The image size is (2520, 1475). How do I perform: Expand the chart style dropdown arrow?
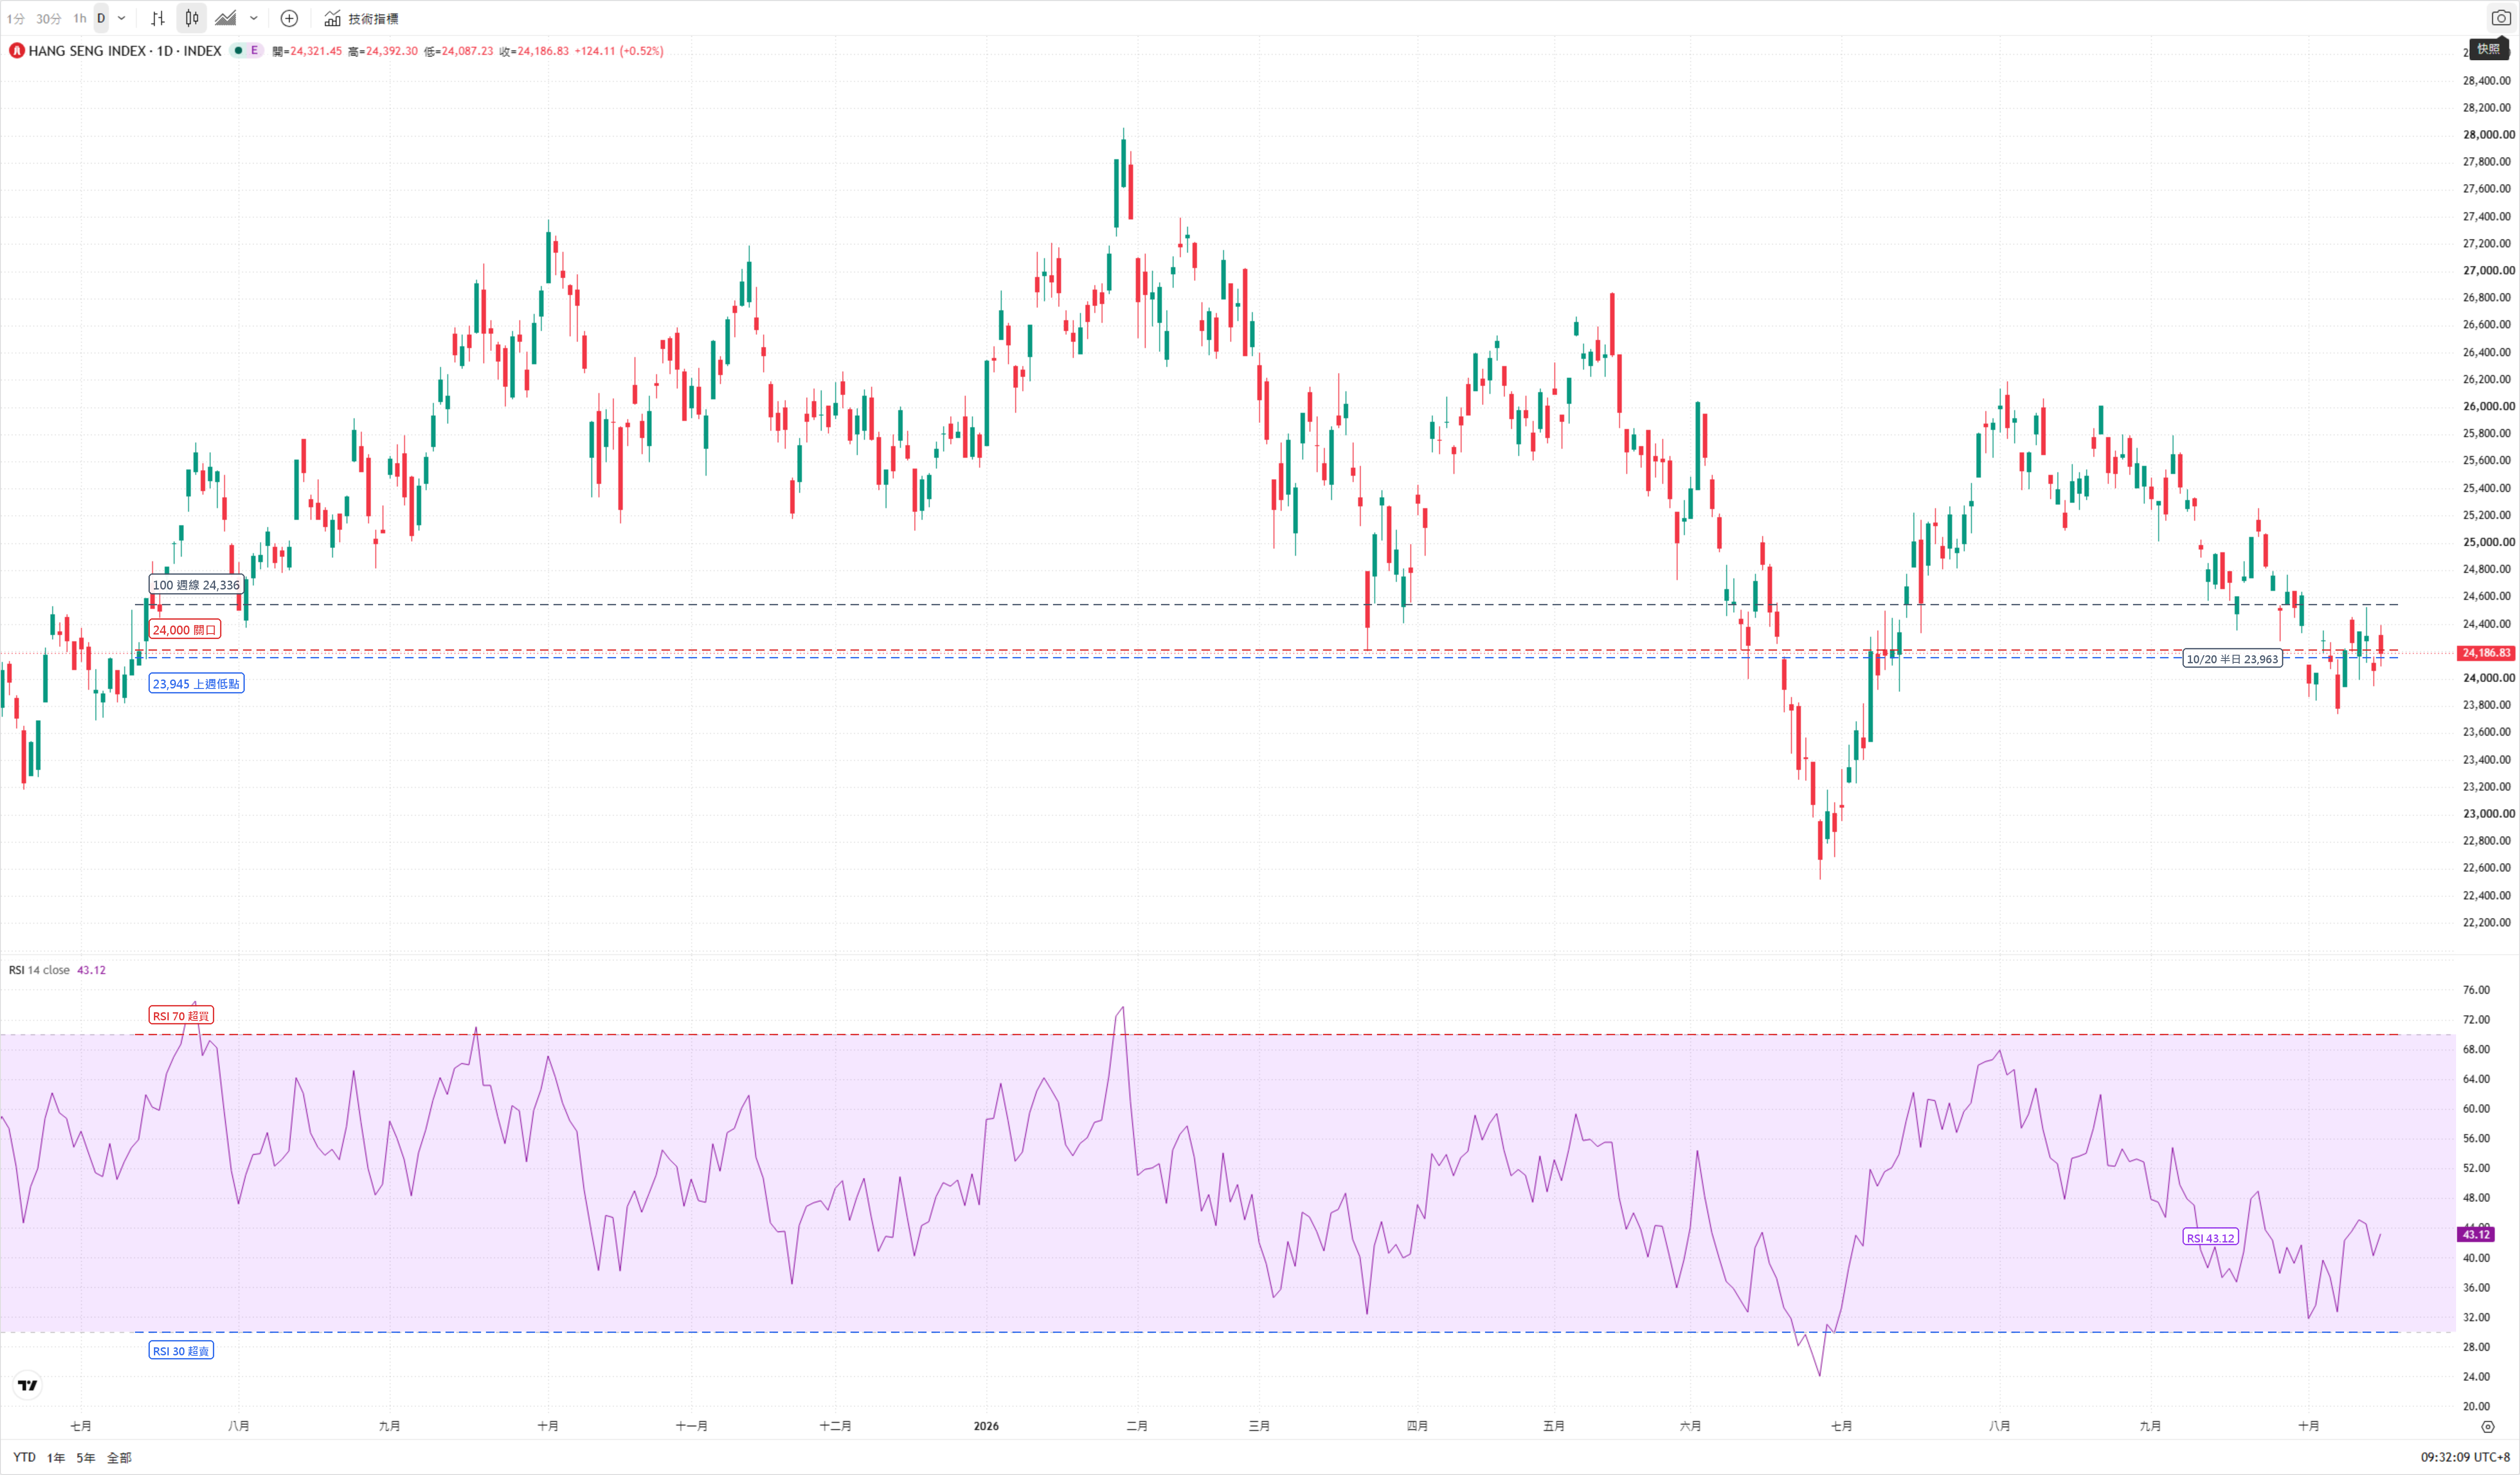tap(254, 18)
